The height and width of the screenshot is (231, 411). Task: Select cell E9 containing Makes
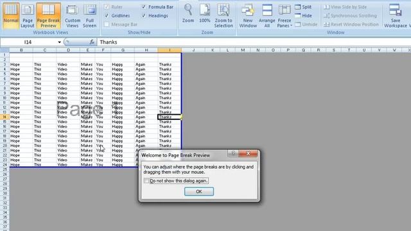pos(87,93)
